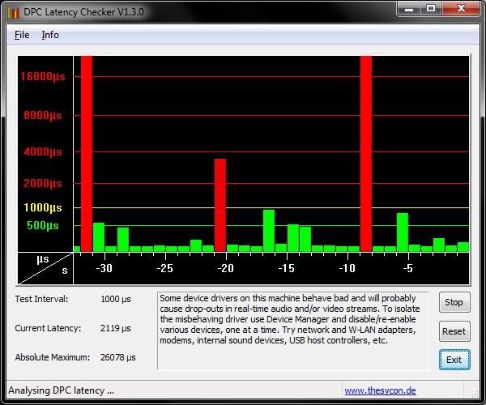Open the File menu
The image size is (486, 405).
tap(22, 35)
